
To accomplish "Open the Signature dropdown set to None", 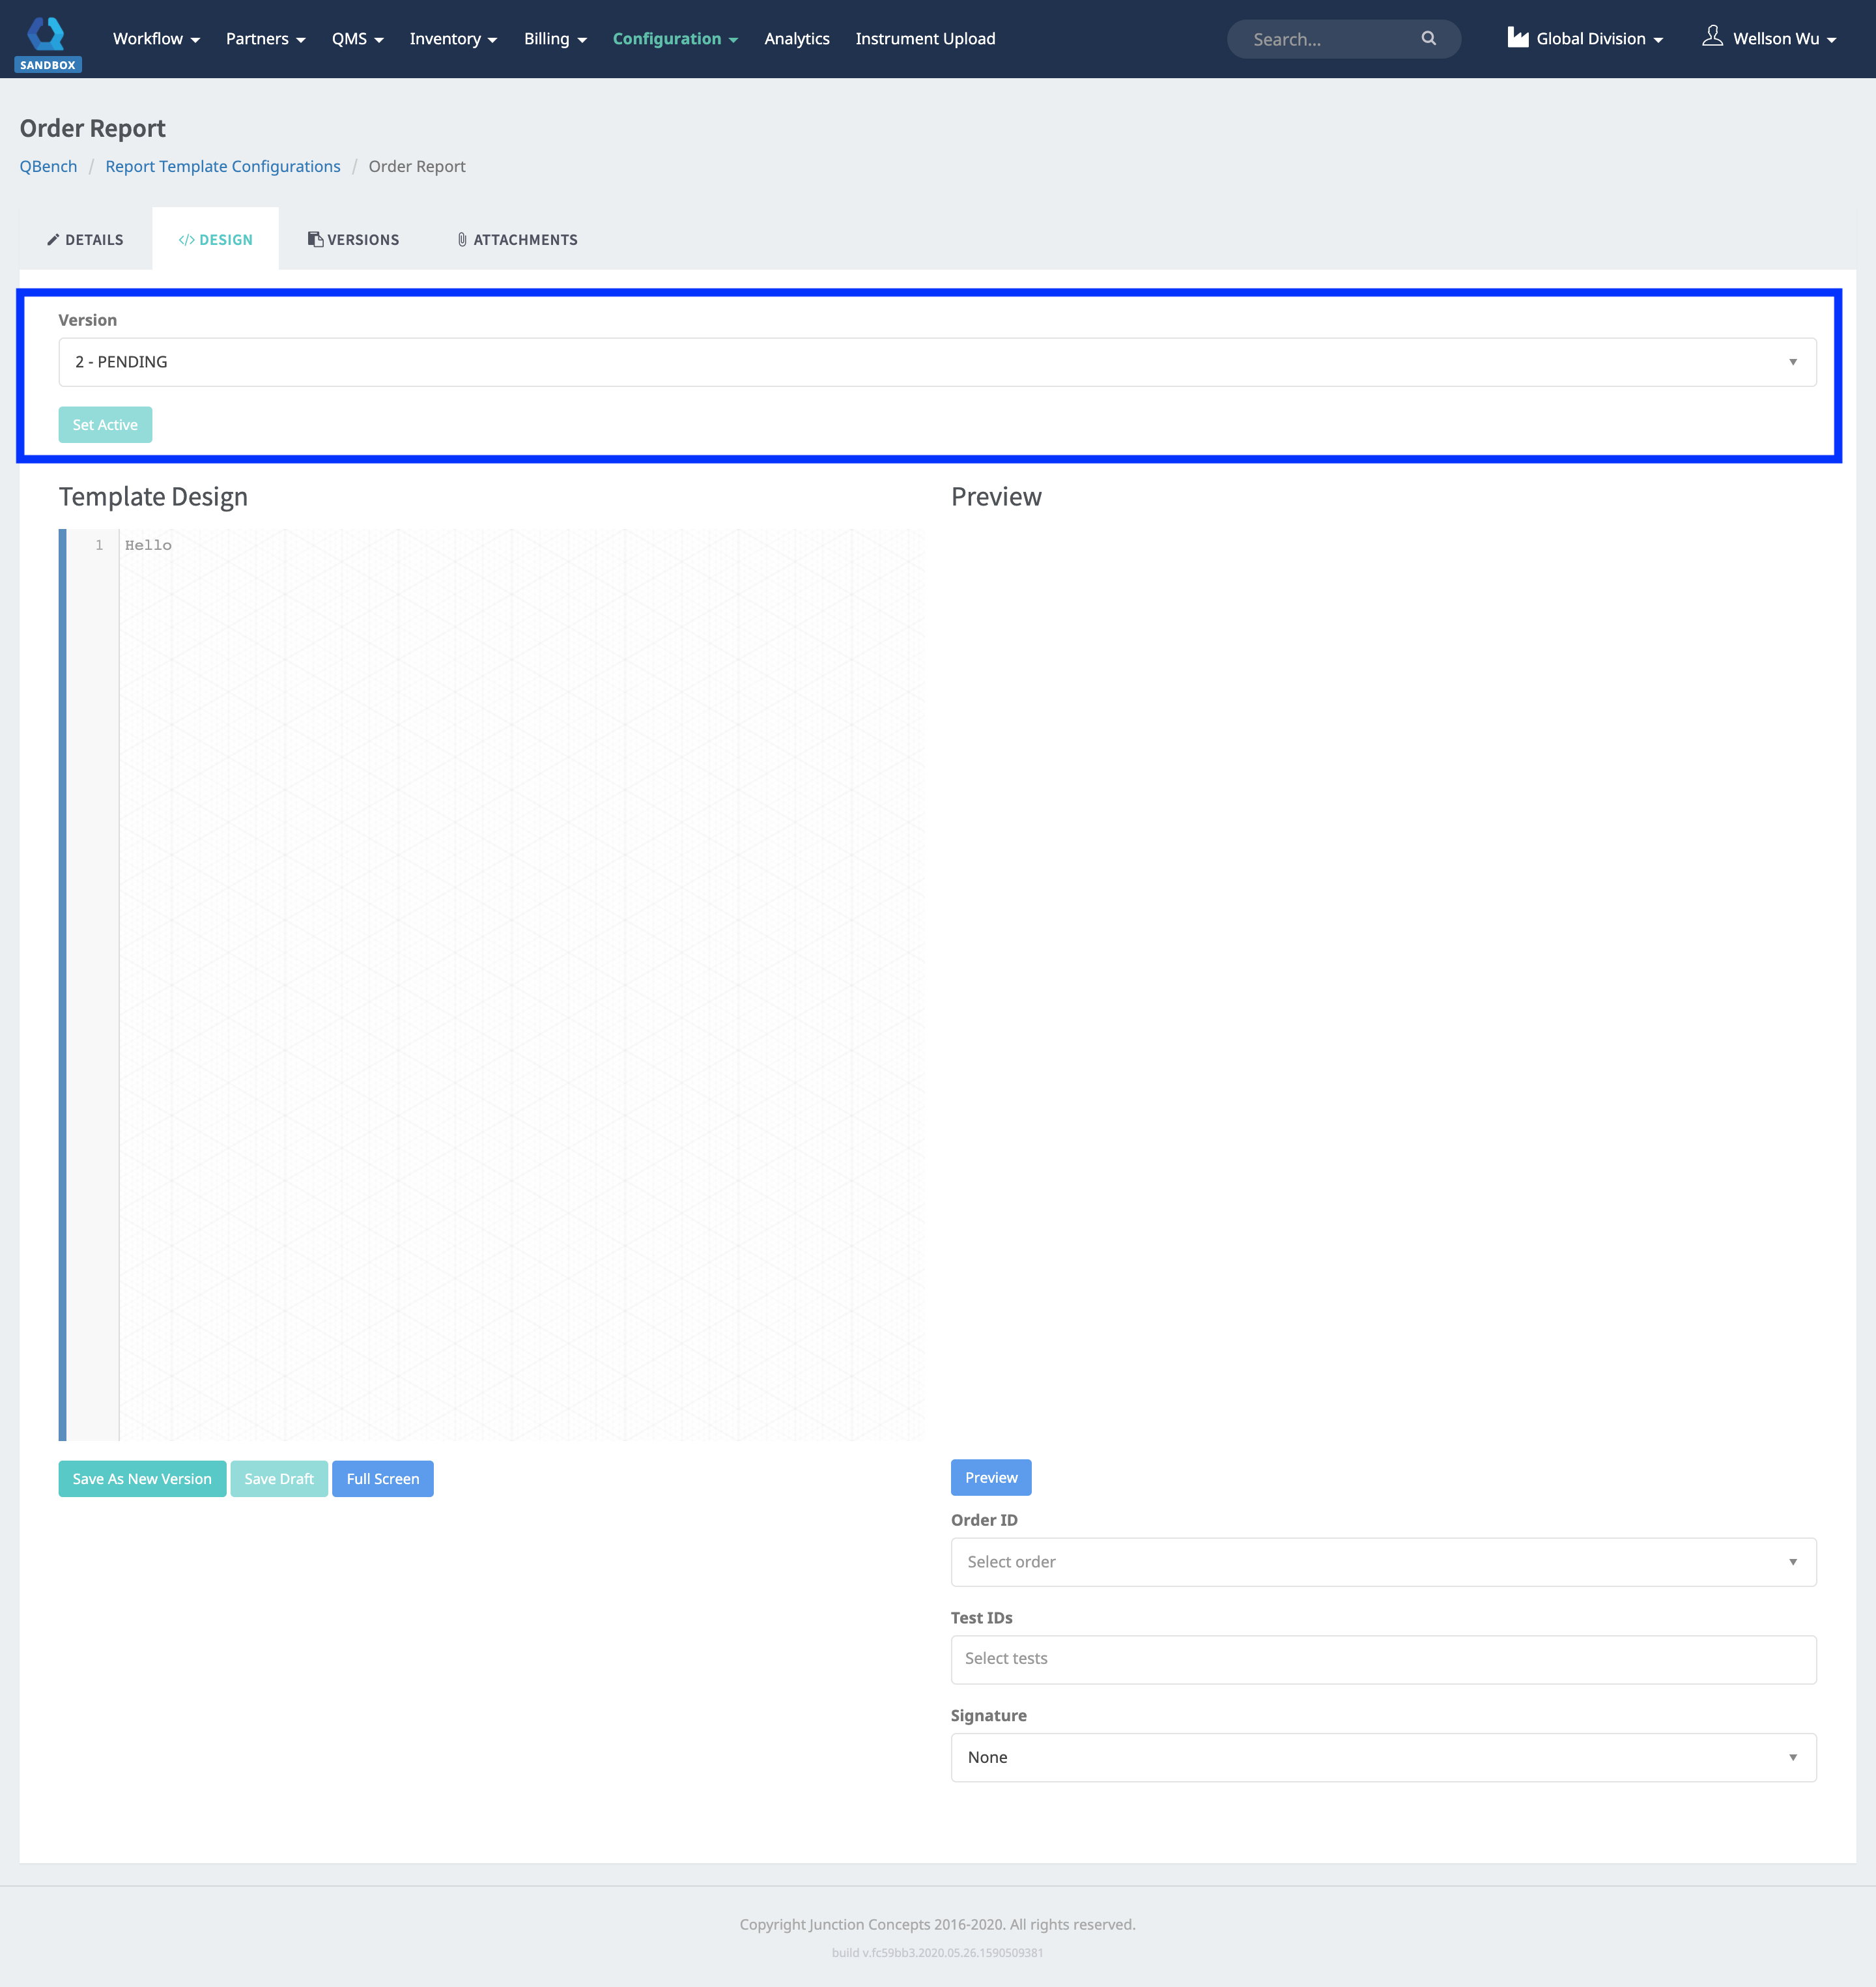I will (1383, 1757).
